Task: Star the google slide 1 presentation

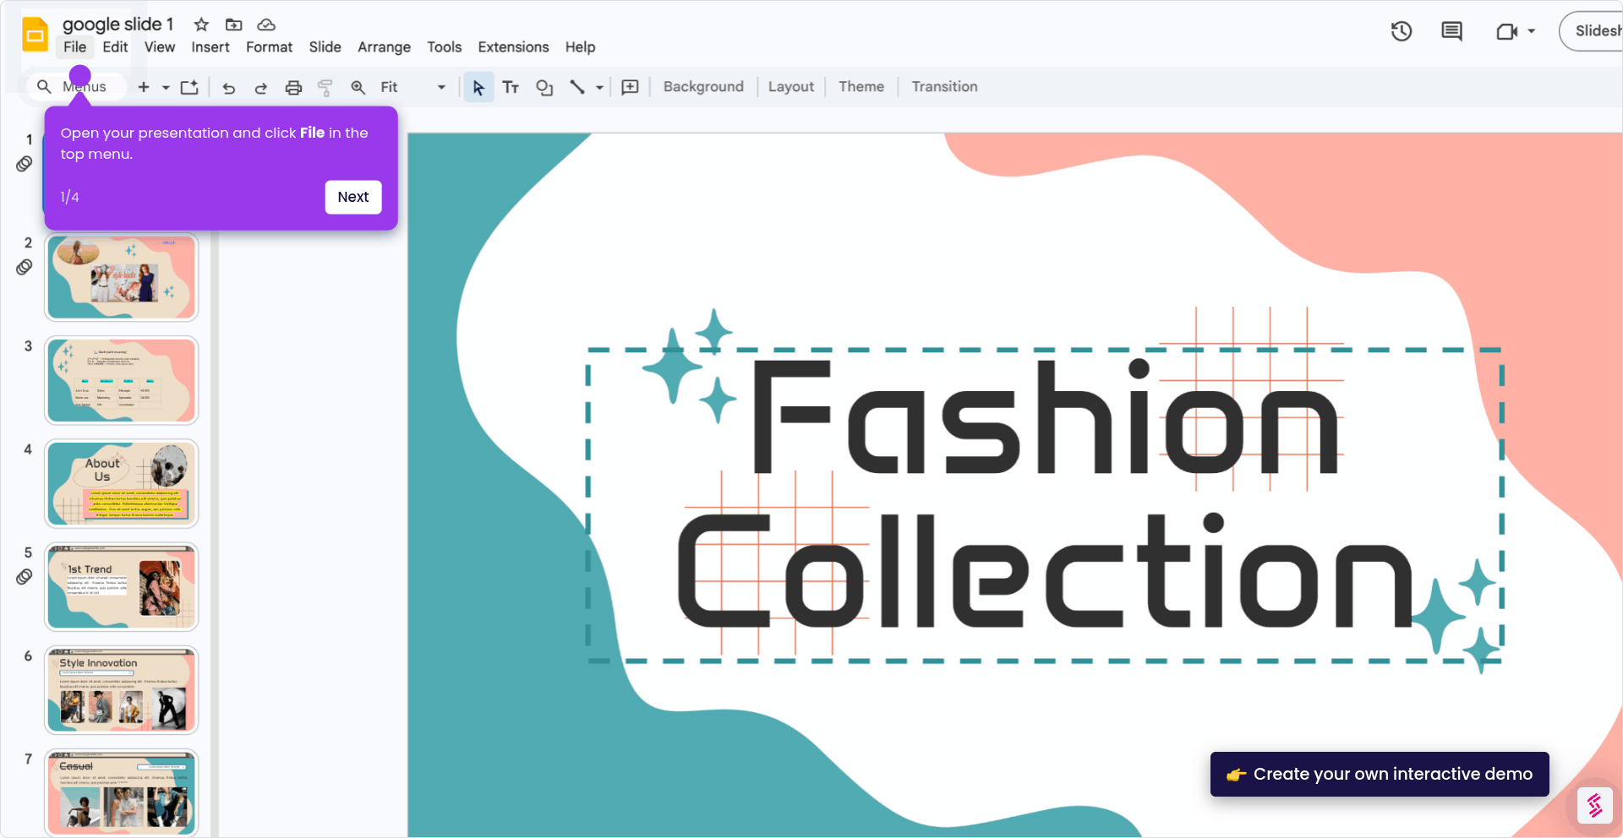Action: coord(201,24)
